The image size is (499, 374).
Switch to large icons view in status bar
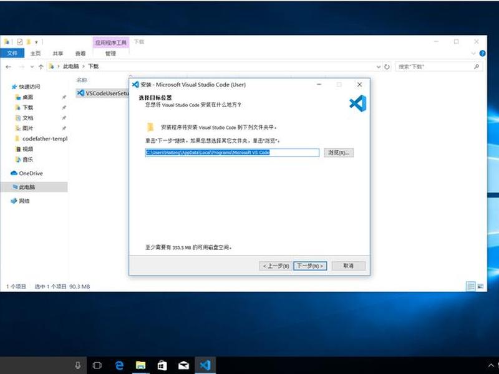coord(480,286)
